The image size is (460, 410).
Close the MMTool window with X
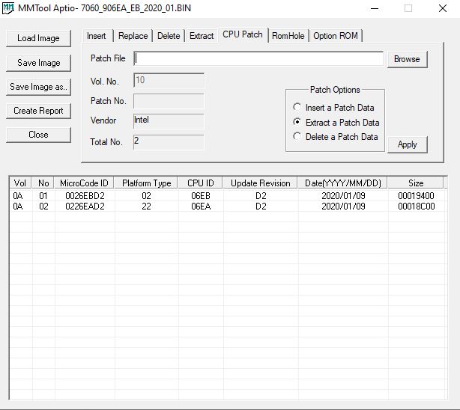click(x=443, y=8)
